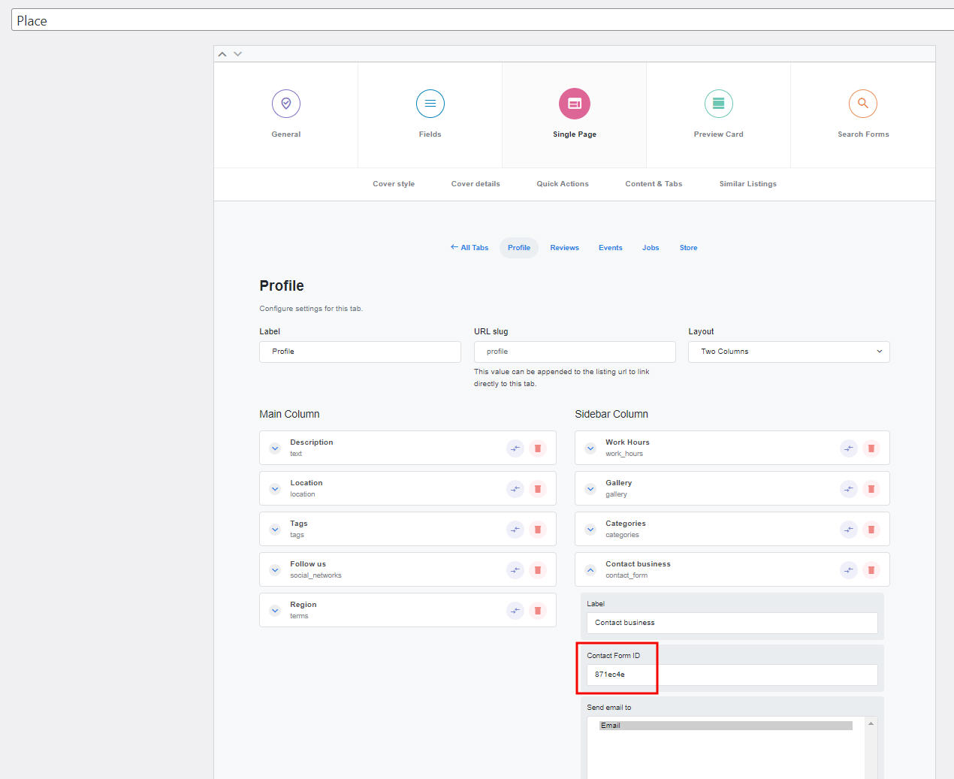Image resolution: width=954 pixels, height=779 pixels.
Task: Delete the Location block
Action: [538, 489]
